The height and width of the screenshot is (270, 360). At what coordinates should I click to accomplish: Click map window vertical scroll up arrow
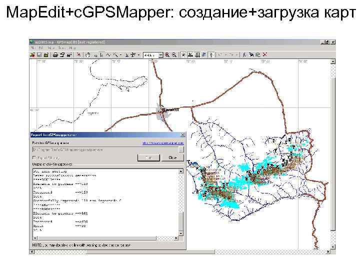[x=333, y=61]
